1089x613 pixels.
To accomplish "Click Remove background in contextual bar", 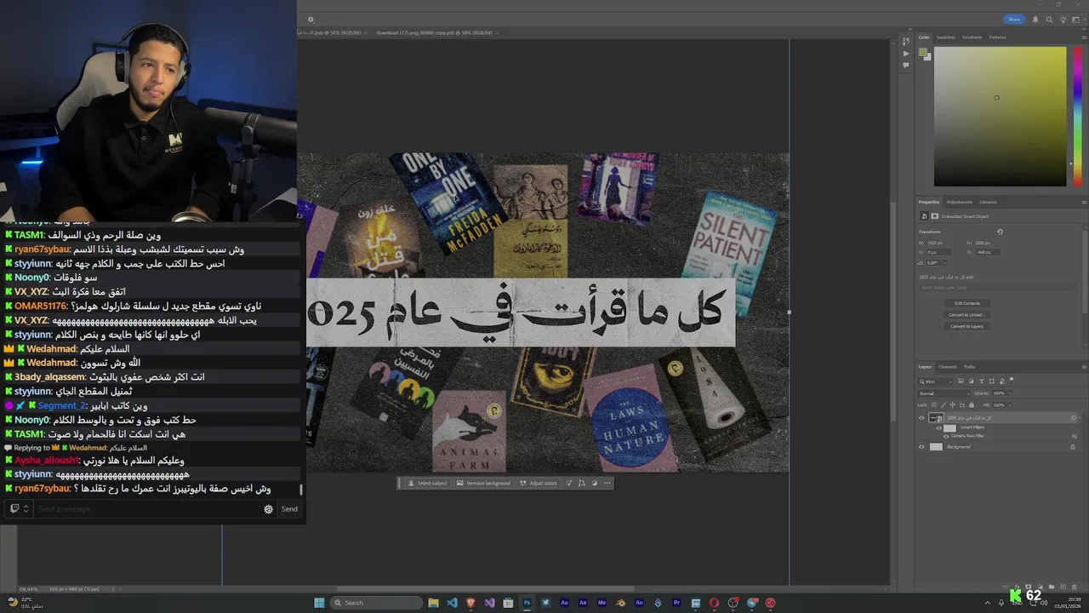I will [483, 483].
